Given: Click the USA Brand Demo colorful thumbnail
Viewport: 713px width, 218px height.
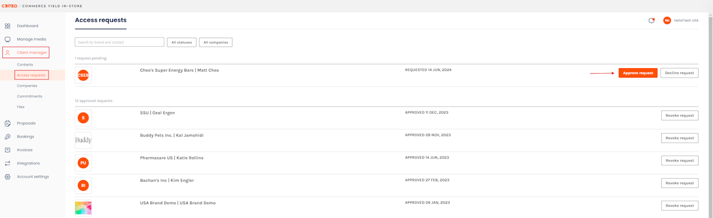Looking at the screenshot, I should coord(83,208).
